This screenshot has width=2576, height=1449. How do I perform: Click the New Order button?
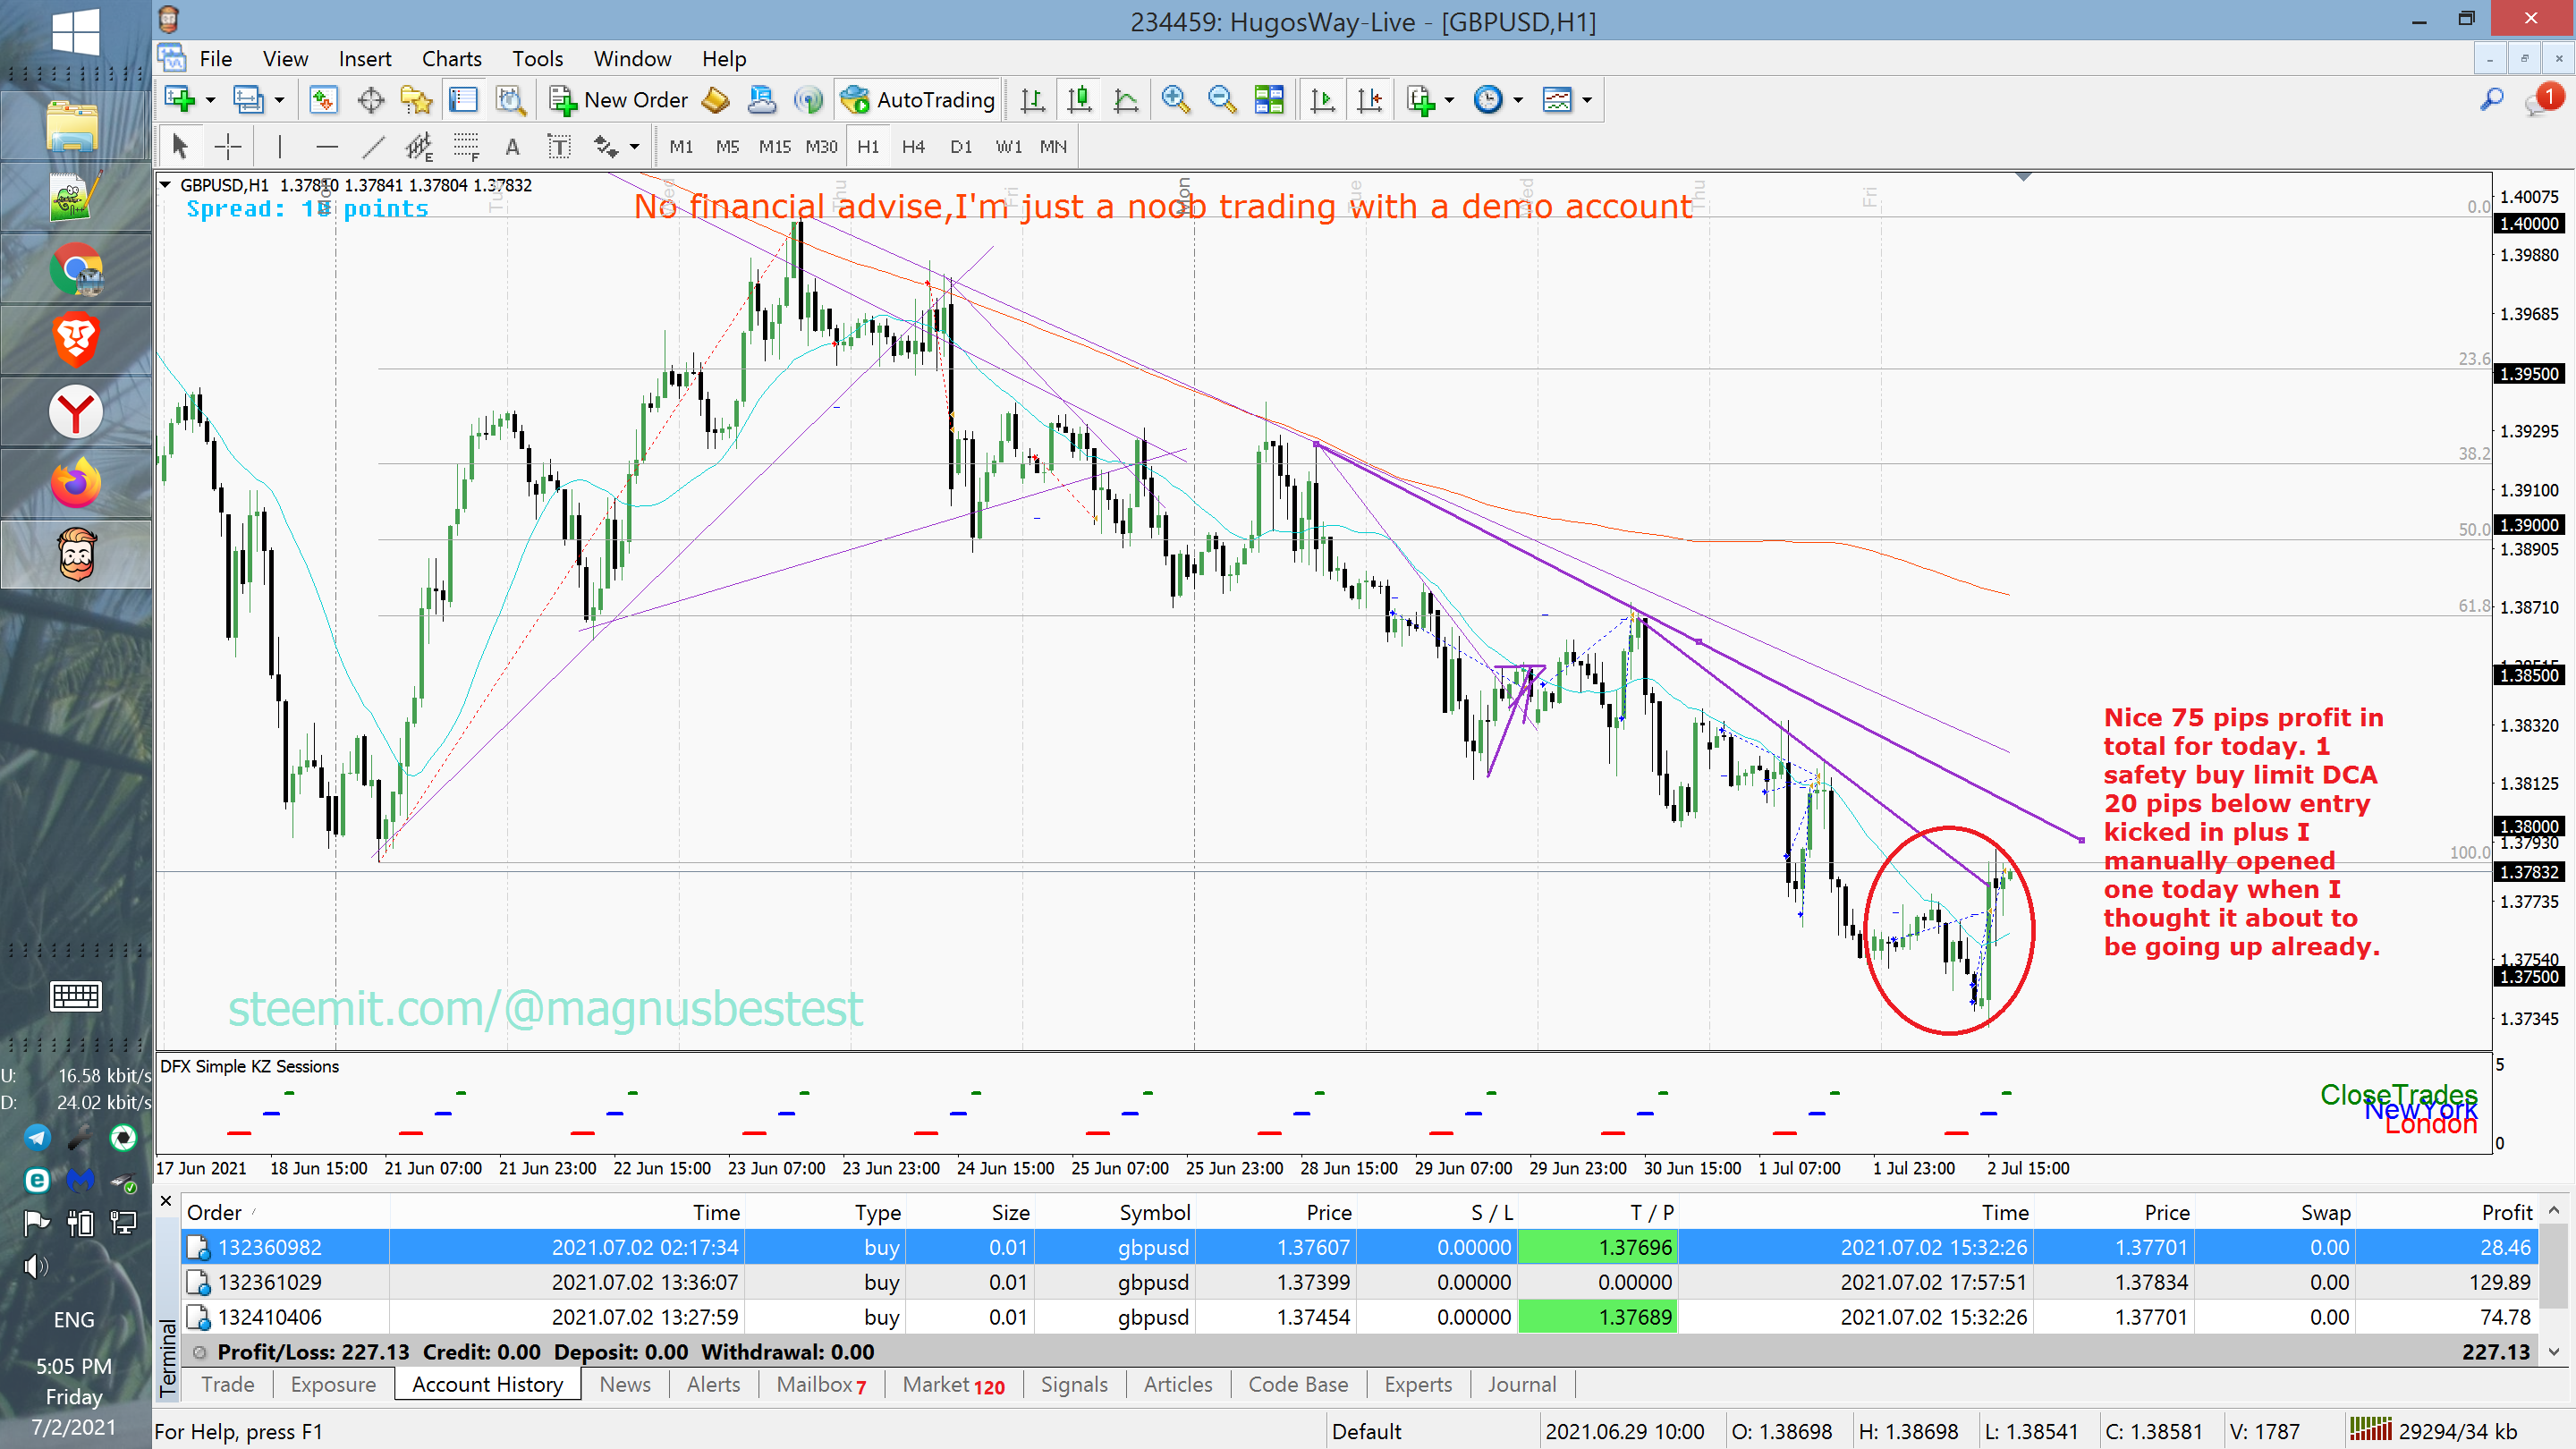[x=619, y=100]
